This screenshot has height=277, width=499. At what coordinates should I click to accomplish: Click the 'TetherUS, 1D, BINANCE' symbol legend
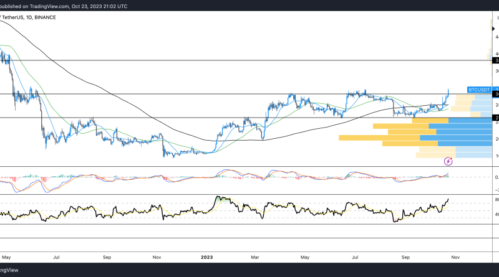28,17
